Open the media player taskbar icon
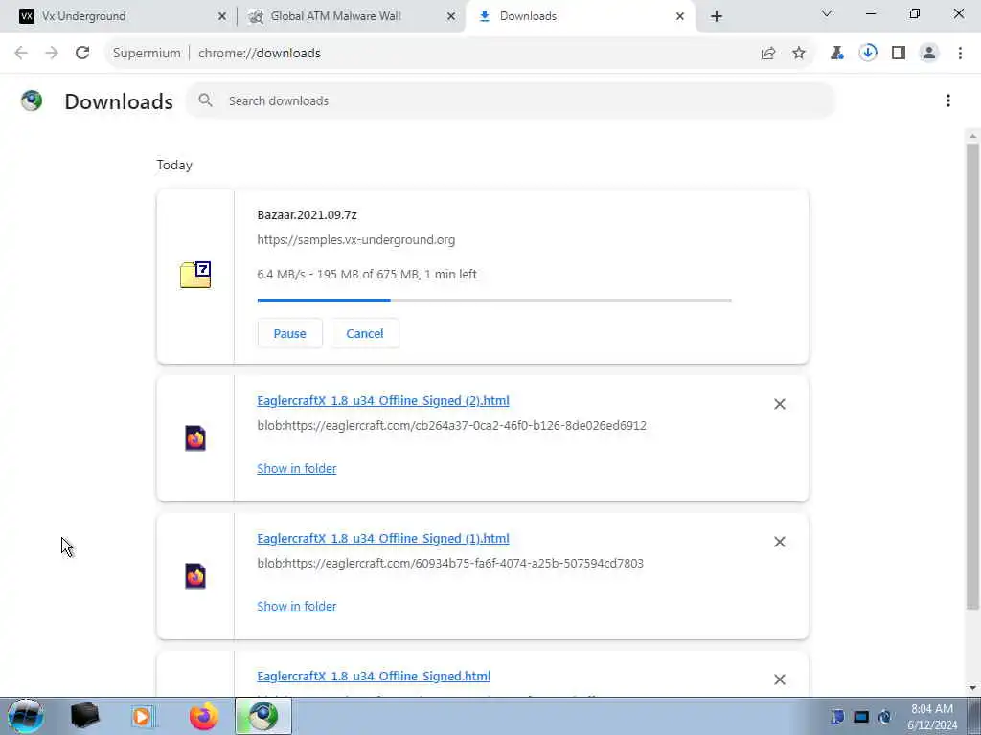Screen dimensions: 981x735 click(x=142, y=716)
